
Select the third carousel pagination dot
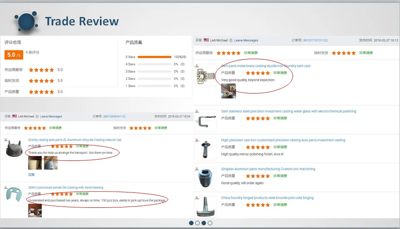[x=204, y=223]
